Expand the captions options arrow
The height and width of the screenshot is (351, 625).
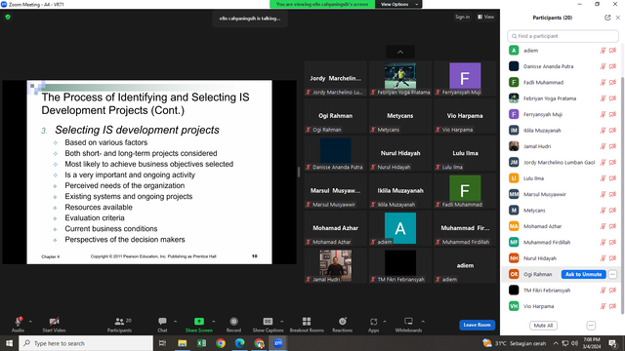282,322
